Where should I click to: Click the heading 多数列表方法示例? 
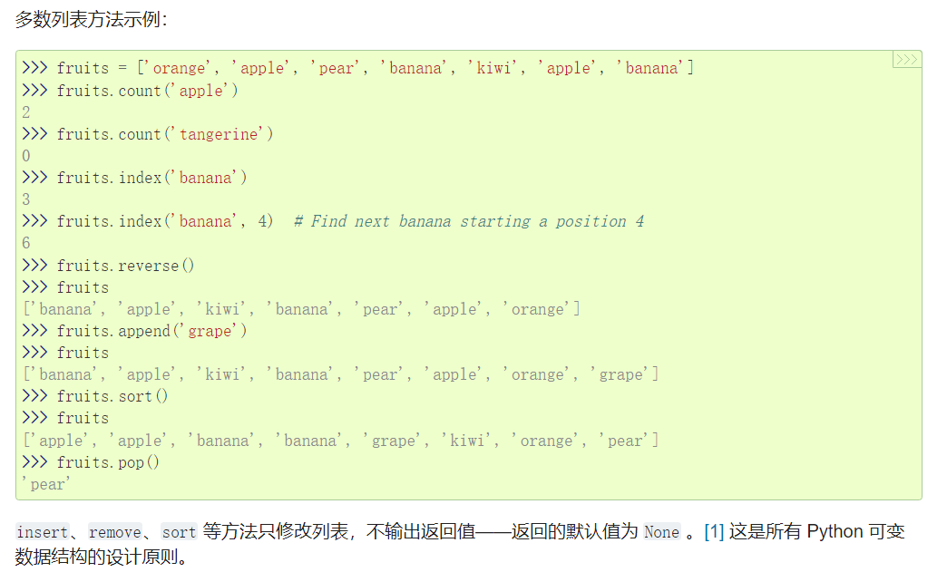[92, 19]
